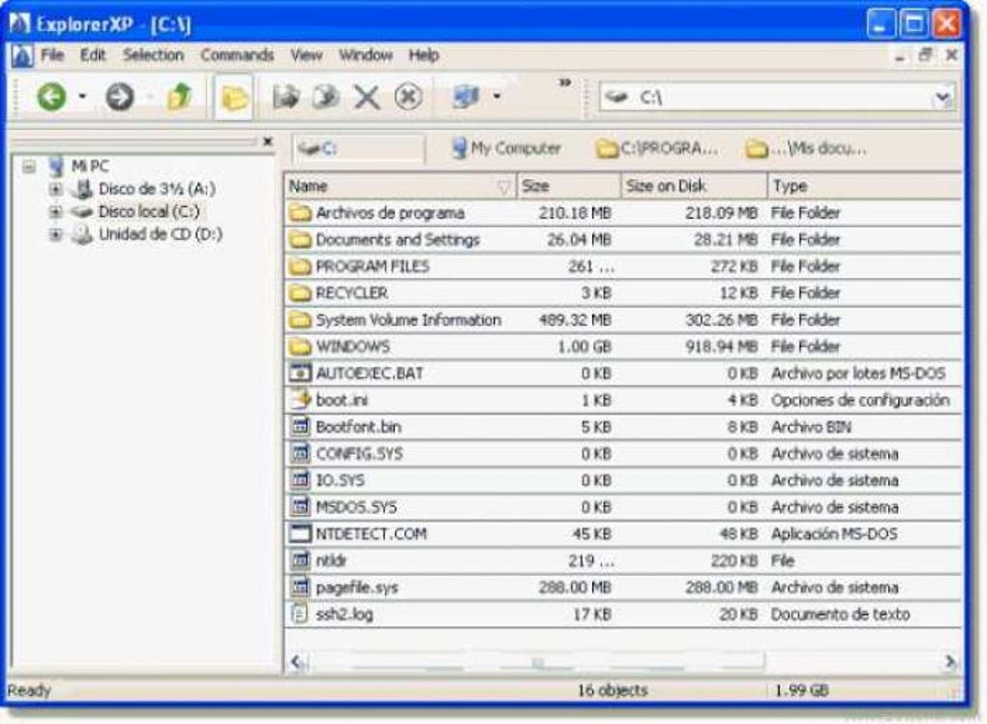Show more toolbar buttons chevron
987x724 pixels.
(x=565, y=82)
